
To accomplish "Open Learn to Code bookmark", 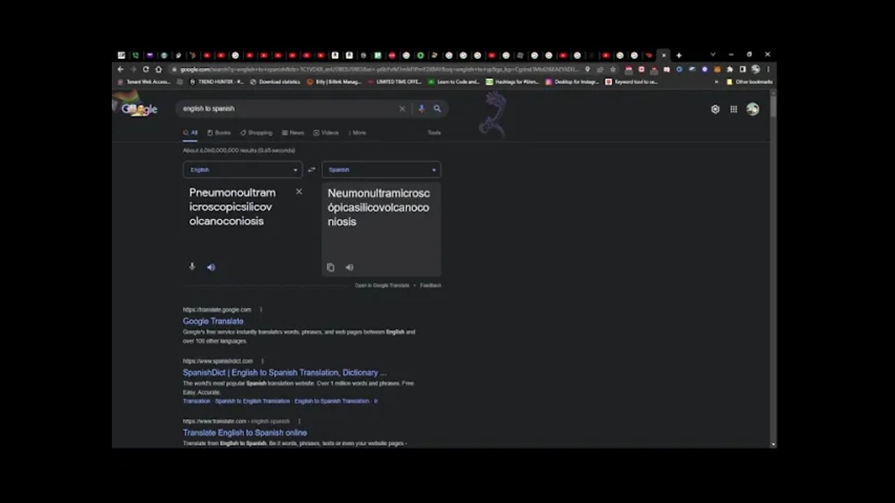I will pyautogui.click(x=454, y=82).
